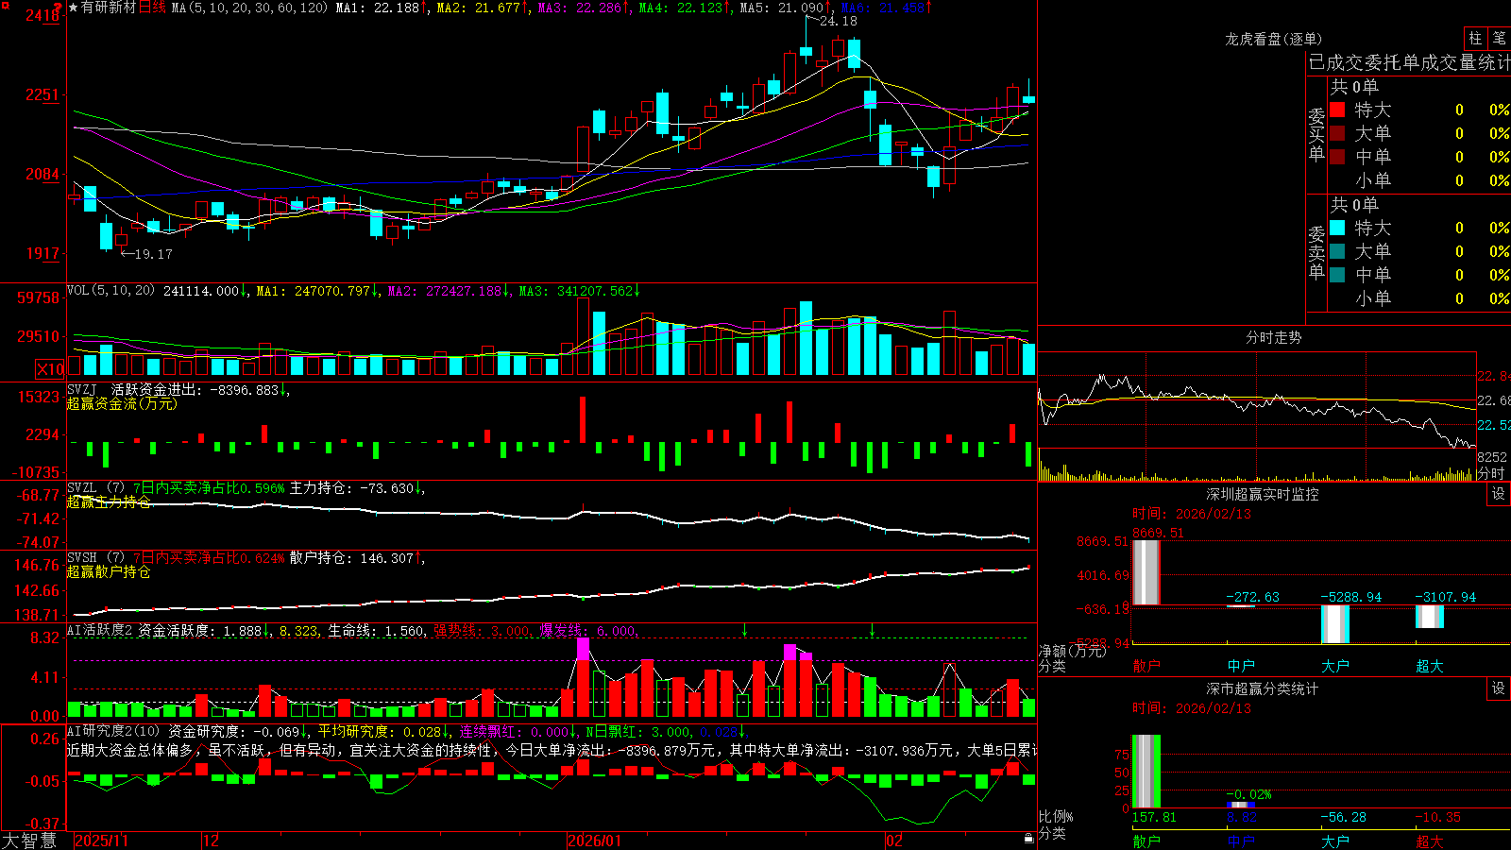Viewport: 1511px width, 850px height.
Task: Click the 2084 price axis label
Action: pos(42,174)
